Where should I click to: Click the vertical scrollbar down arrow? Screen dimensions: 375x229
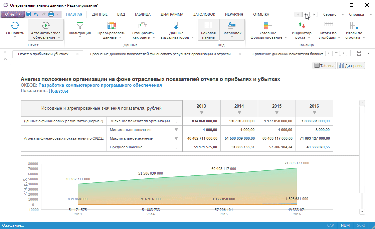[x=362, y=211]
